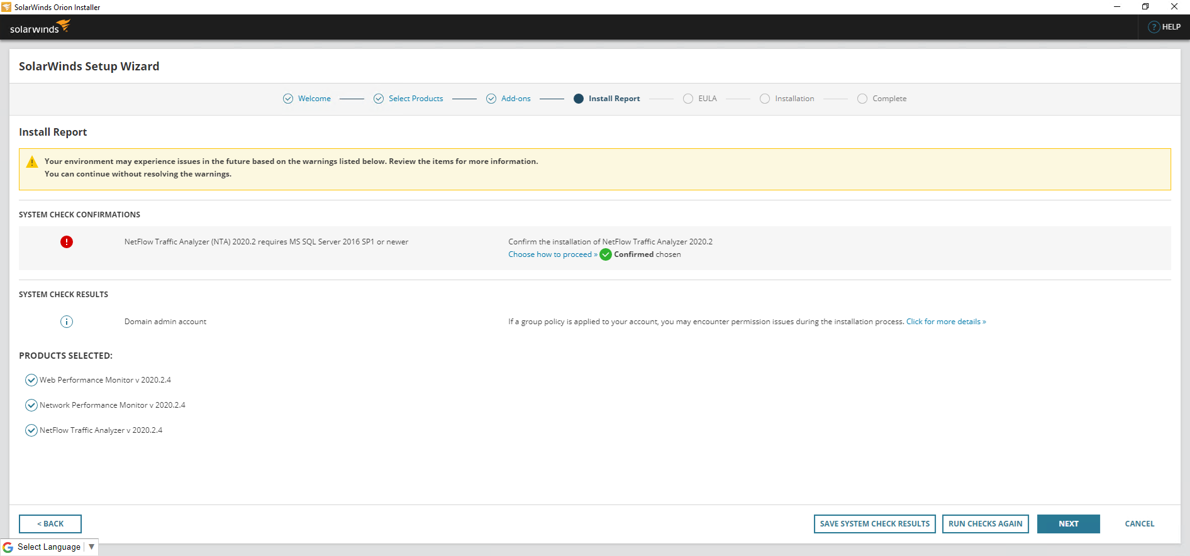Click the info icon beside Domain admin account
The height and width of the screenshot is (556, 1190).
click(67, 322)
